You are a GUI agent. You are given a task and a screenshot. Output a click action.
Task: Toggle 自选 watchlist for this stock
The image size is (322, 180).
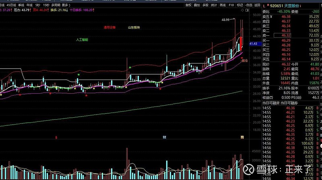click(x=249, y=5)
